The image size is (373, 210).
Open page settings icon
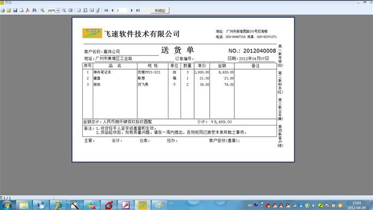[92, 10]
